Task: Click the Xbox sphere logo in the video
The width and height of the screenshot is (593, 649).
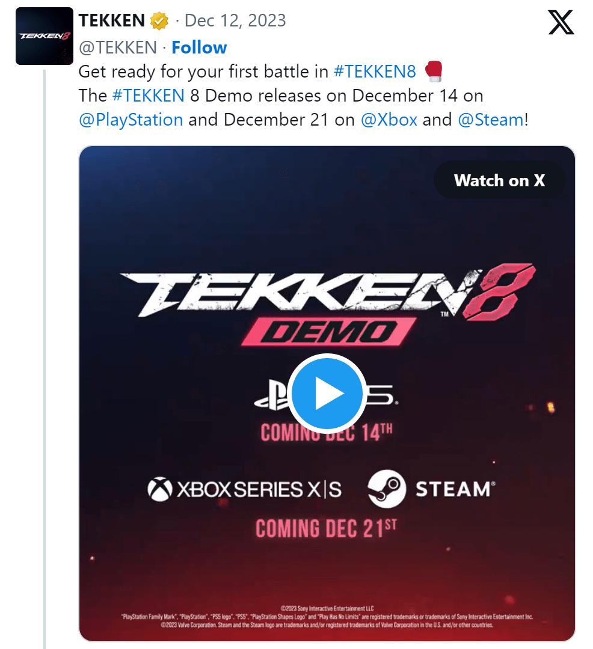Action: 161,489
